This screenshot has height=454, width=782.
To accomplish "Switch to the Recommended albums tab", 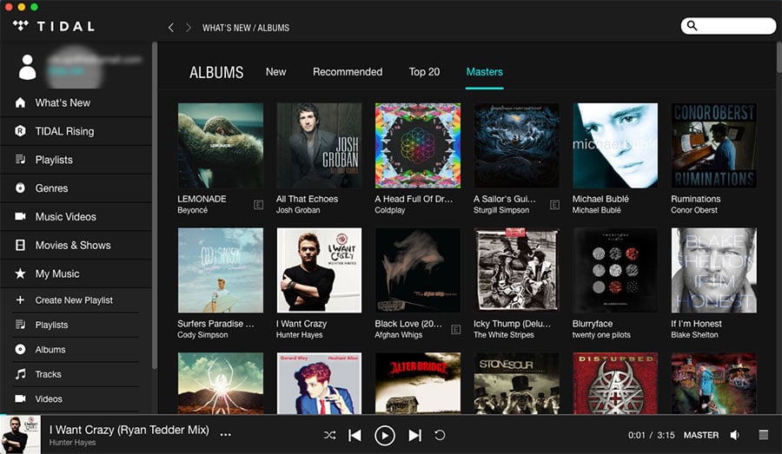I will coord(348,72).
